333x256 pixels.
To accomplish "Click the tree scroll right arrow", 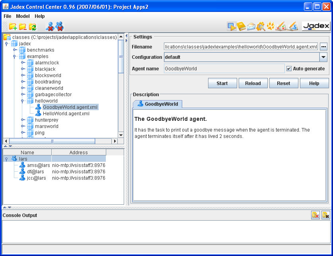I will click(x=115, y=141).
